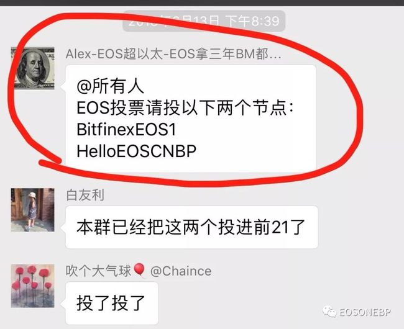Tap the nickname 吹个大气球
404x329 pixels.
99,271
